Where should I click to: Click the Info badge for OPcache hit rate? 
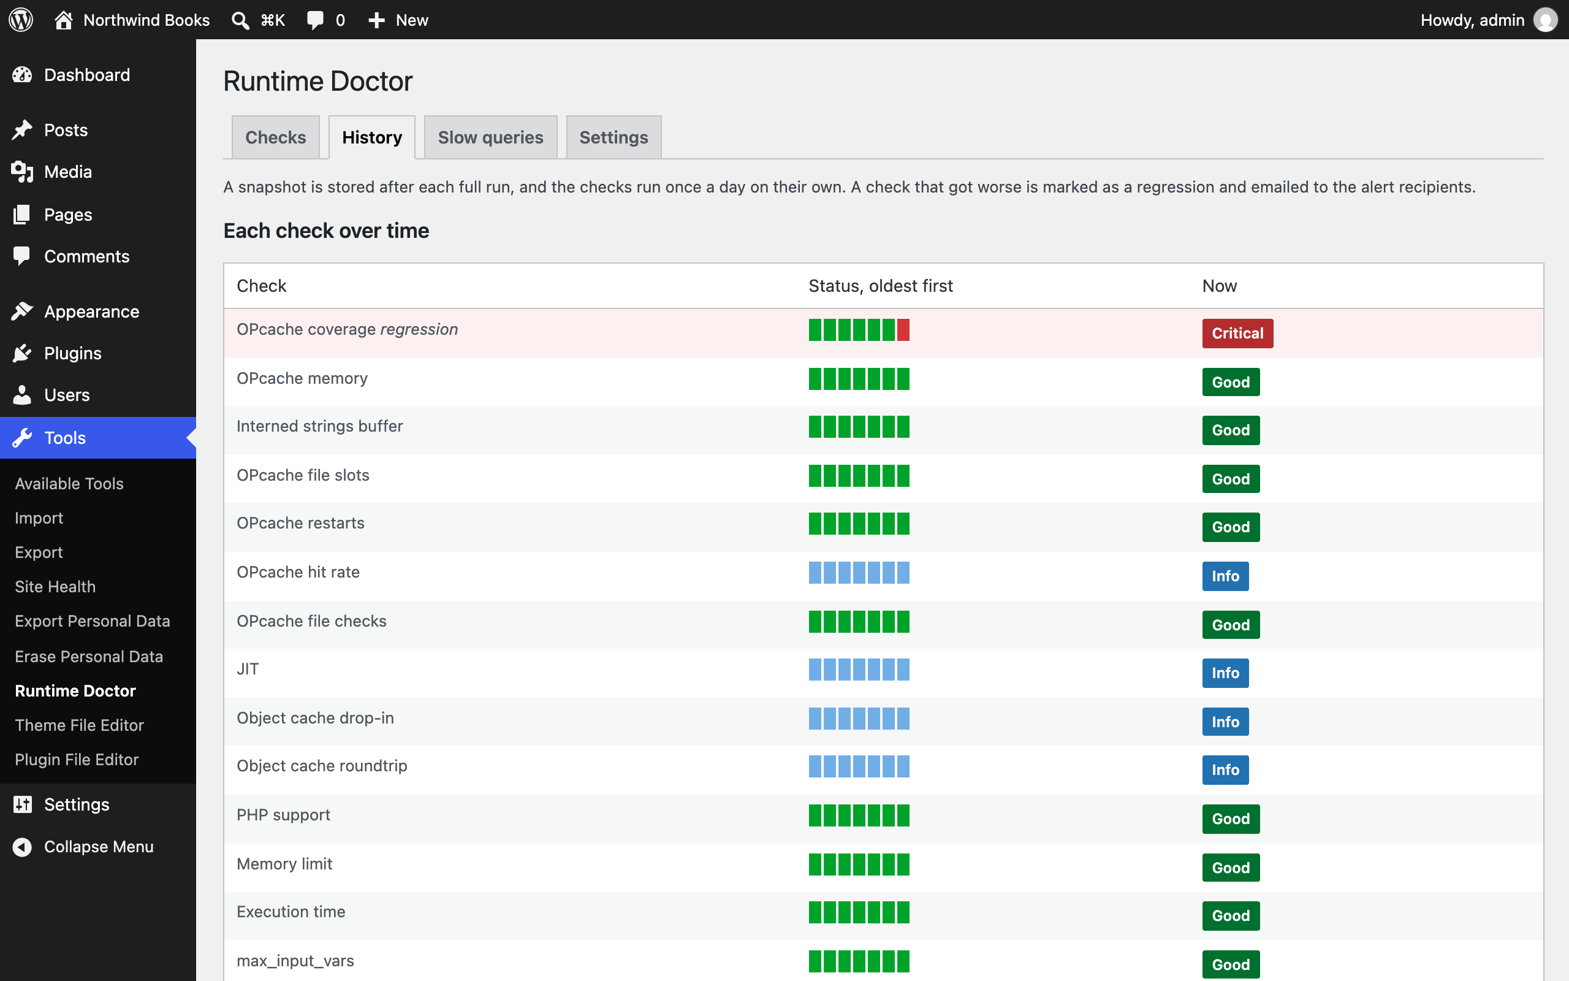coord(1225,576)
